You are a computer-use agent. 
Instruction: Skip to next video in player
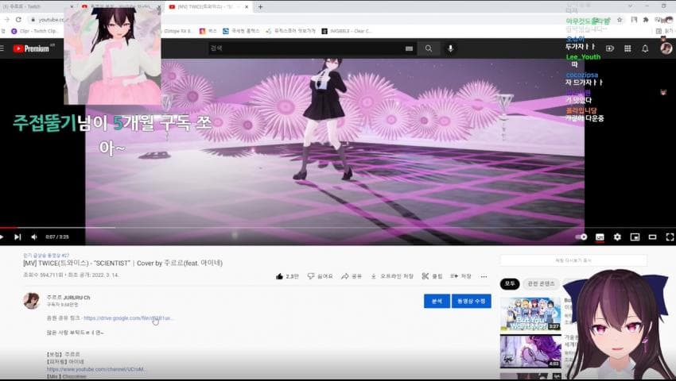[x=17, y=237]
